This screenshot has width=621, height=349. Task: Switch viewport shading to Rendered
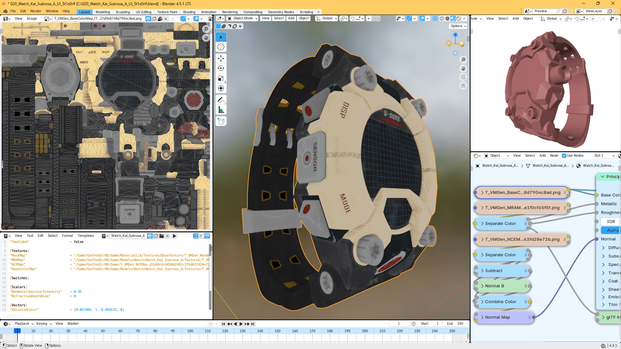click(458, 19)
